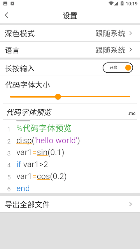Tap the keyboard notification icon in status bar
The image size is (140, 249).
(x=12, y=4)
